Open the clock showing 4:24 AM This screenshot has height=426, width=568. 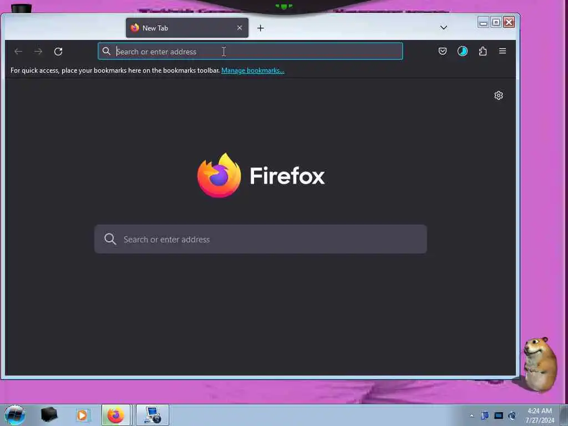(x=540, y=415)
